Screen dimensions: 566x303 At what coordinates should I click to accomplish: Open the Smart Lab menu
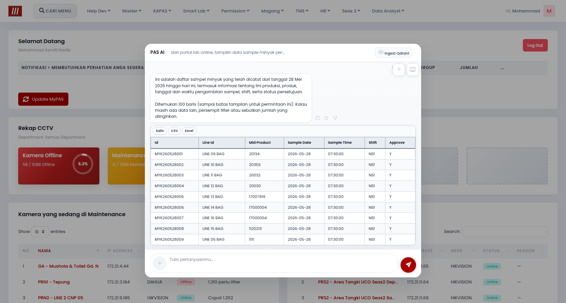pos(196,11)
